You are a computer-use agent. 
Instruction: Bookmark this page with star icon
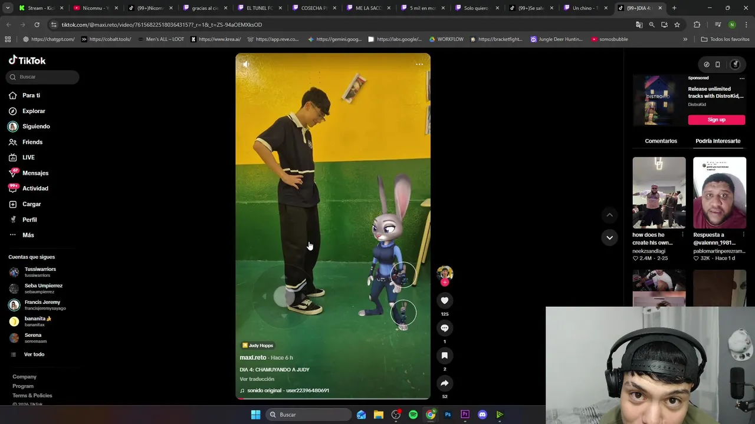click(677, 25)
